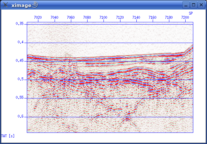The width and height of the screenshot is (207, 144).
Task: Click the 0.45 time axis label
Action: point(20,61)
